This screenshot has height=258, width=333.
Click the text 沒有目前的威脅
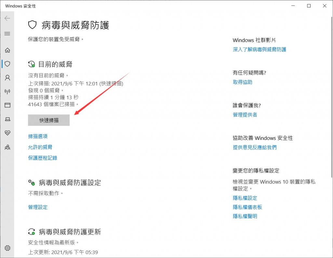click(x=48, y=75)
